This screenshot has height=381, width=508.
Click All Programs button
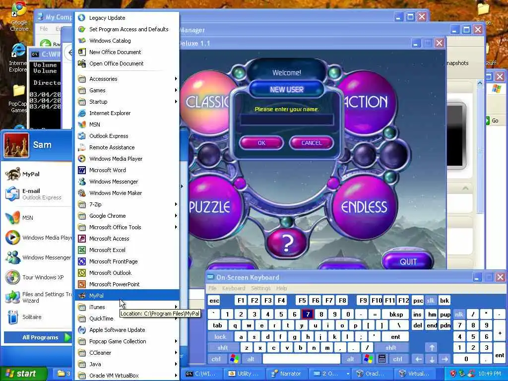38,337
